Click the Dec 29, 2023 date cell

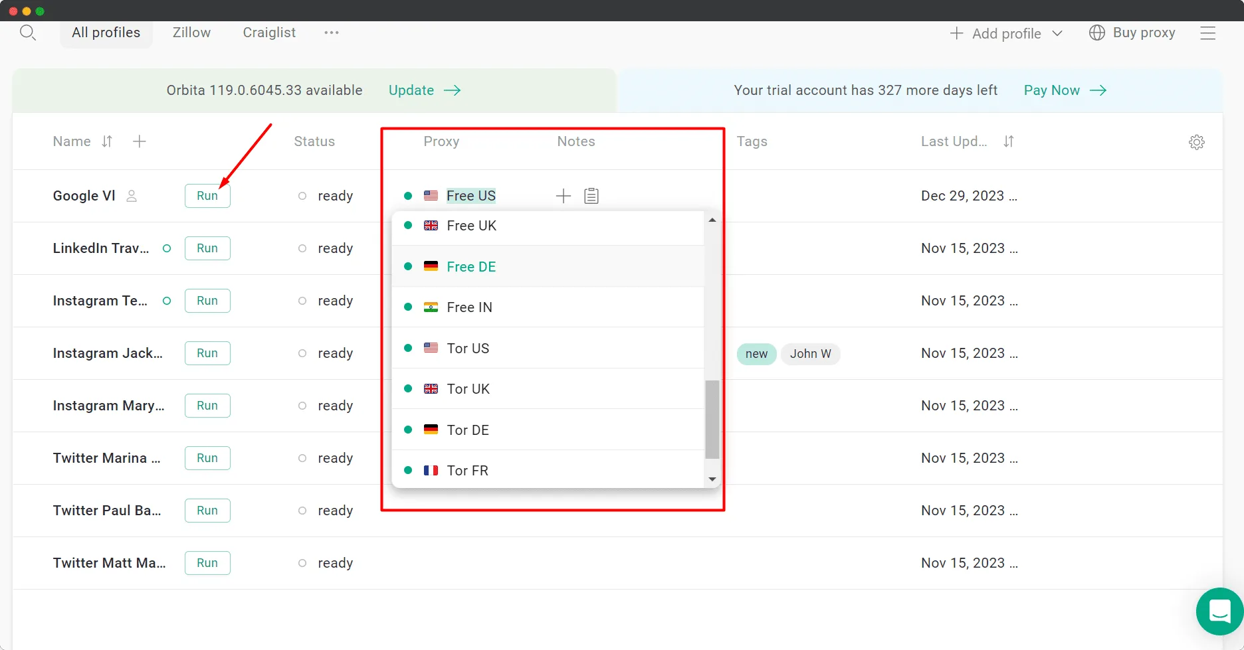[x=969, y=196]
